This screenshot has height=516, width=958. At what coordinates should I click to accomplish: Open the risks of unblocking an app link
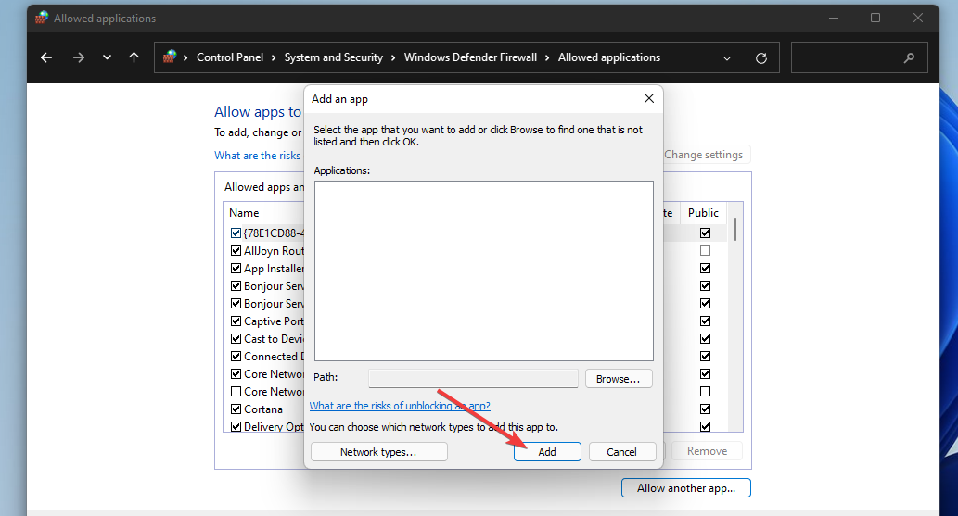click(x=400, y=406)
